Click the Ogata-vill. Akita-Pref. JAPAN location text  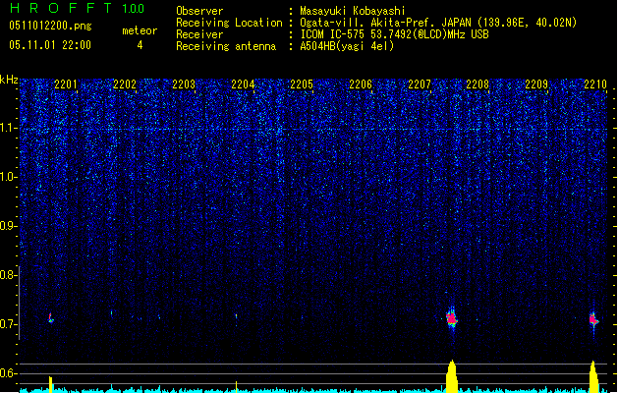point(438,23)
